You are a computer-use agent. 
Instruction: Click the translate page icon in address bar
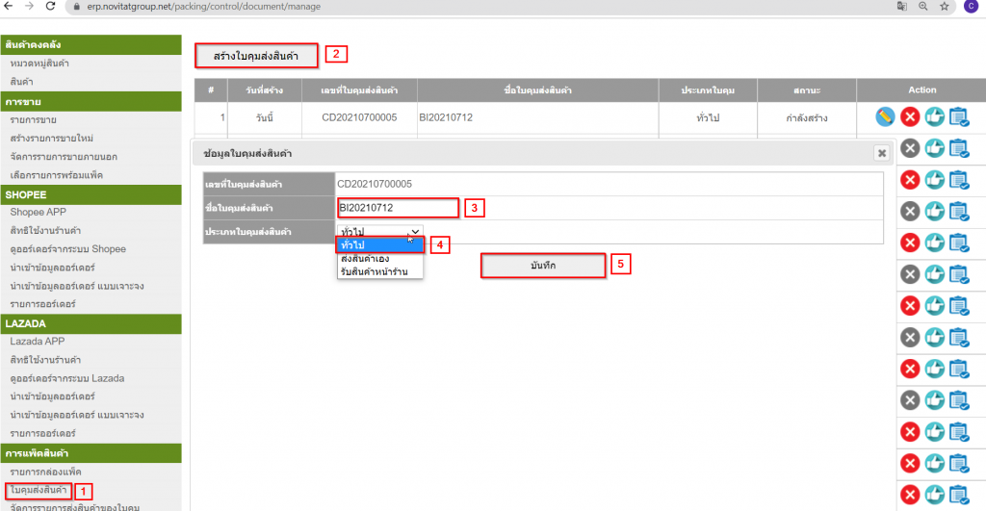pos(897,7)
